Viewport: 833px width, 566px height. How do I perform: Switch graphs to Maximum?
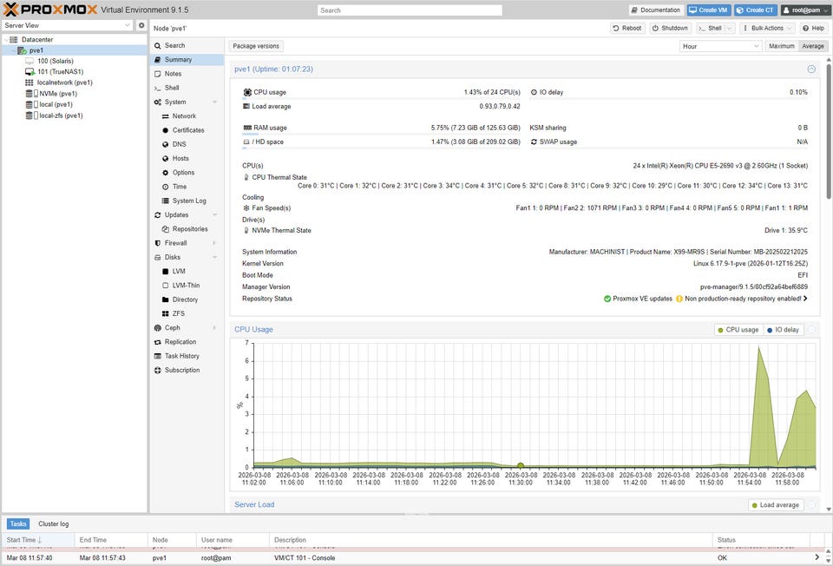click(782, 46)
